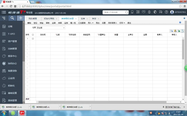This screenshot has width=187, height=116.
Task: Click 汇总查询 toolbar button
Action: point(82,23)
